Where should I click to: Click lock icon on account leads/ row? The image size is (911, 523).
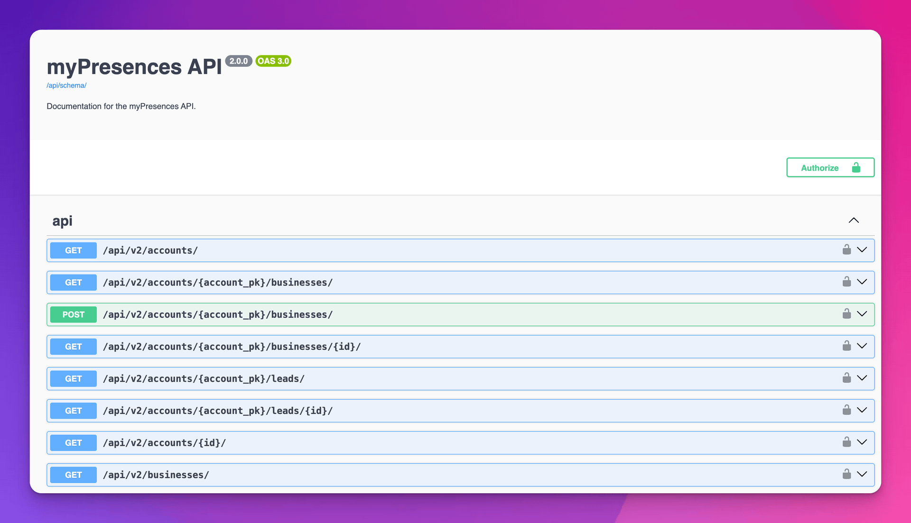[846, 378]
